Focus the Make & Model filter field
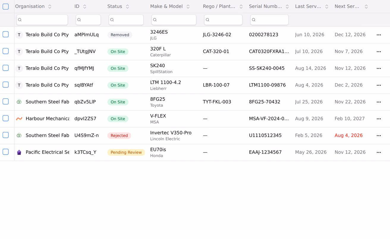 tap(174, 20)
